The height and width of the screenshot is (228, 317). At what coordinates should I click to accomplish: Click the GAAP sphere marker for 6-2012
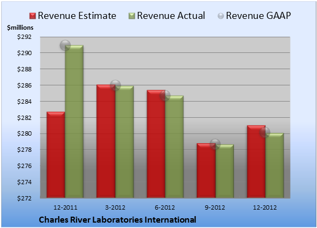click(165, 96)
